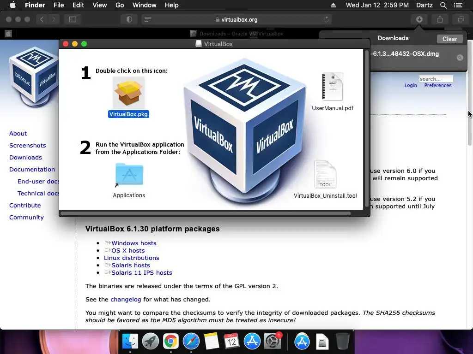Open the Community sidebar link
Image resolution: width=473 pixels, height=354 pixels.
(x=26, y=218)
